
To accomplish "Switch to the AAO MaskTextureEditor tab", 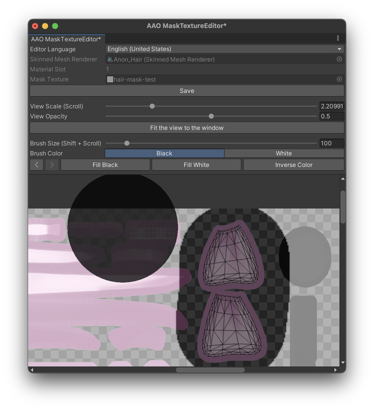I will point(66,39).
